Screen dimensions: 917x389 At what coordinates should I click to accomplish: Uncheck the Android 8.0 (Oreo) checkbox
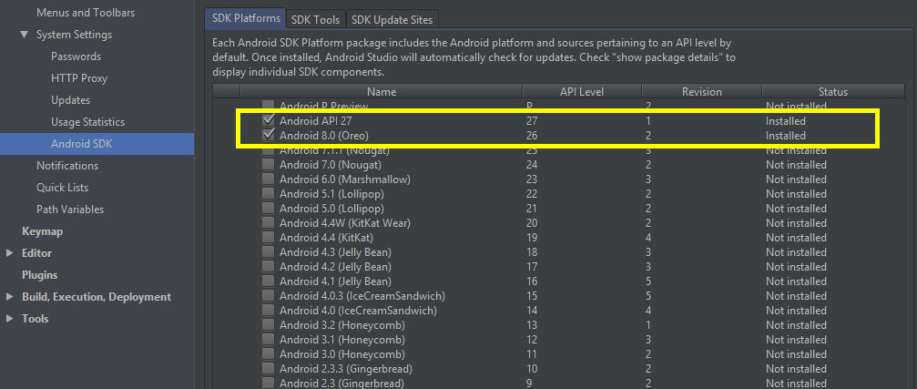pyautogui.click(x=268, y=136)
